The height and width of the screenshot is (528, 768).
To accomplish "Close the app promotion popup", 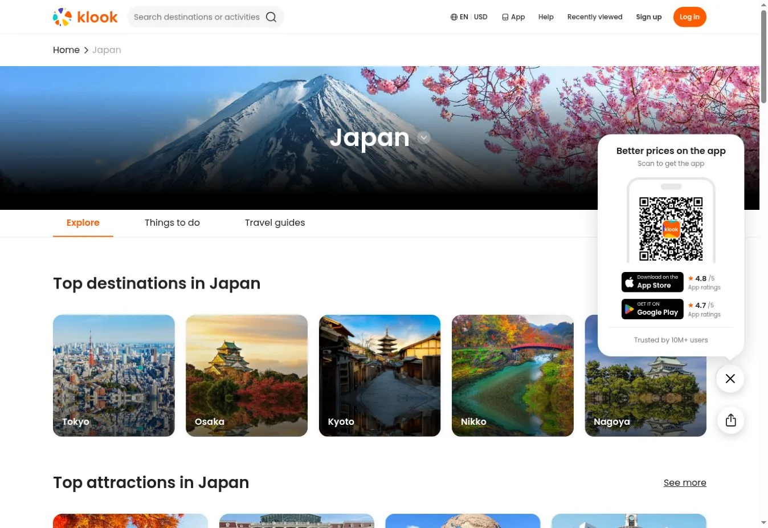I will 730,379.
